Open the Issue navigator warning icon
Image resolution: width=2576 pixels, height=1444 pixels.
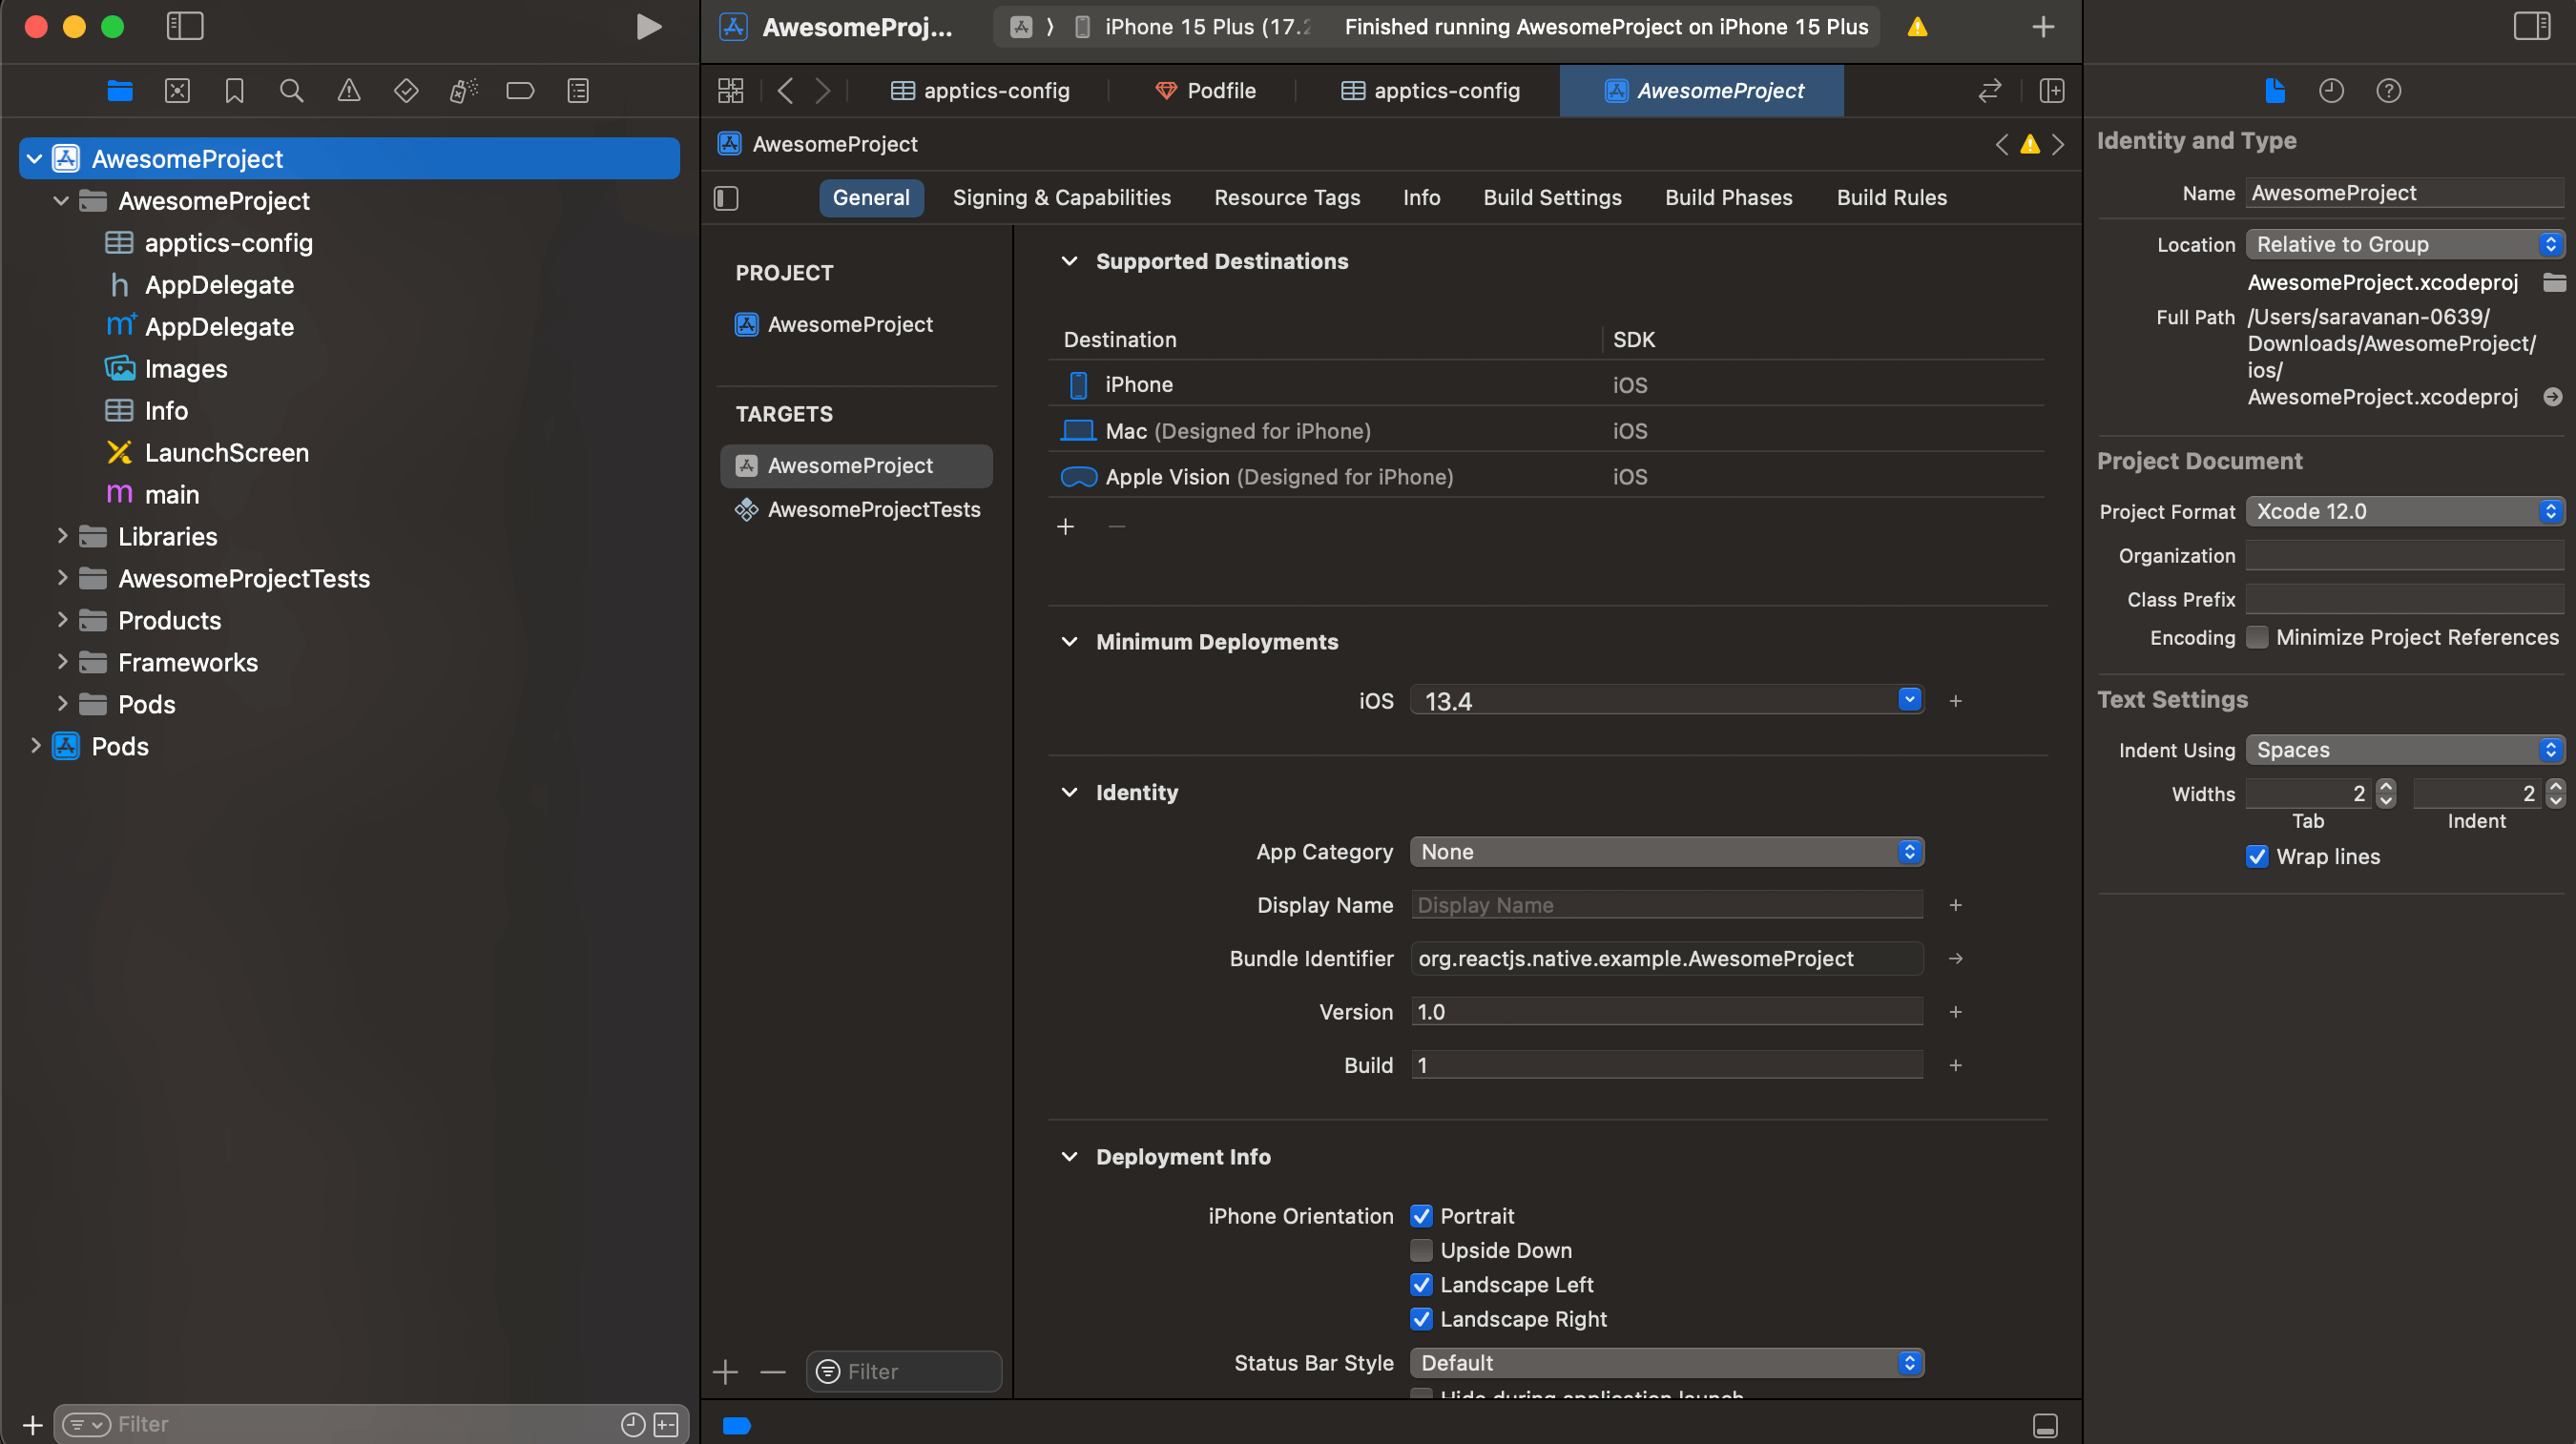click(x=348, y=91)
